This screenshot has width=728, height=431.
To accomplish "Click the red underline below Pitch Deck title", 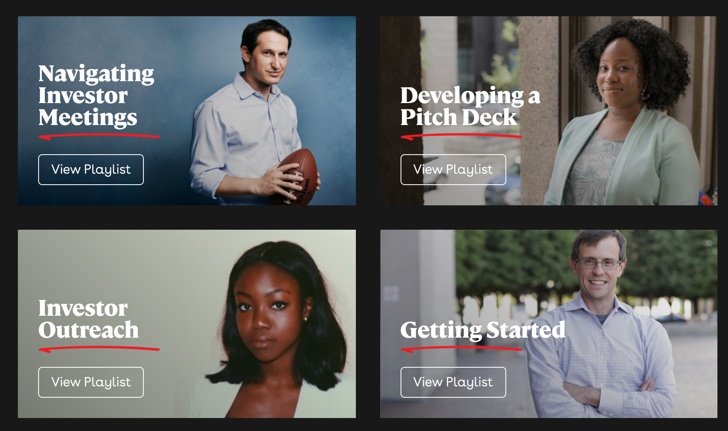I will 461,137.
